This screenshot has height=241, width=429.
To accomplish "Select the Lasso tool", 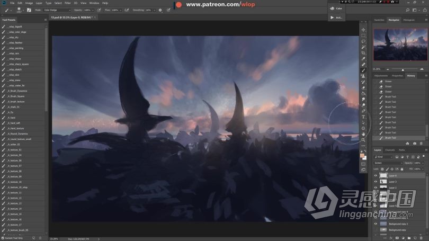I will click(363, 41).
